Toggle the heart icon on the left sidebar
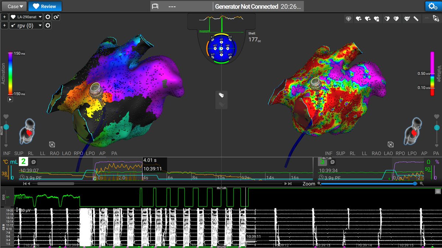Screen dimensions: 442x248 [x=6, y=116]
